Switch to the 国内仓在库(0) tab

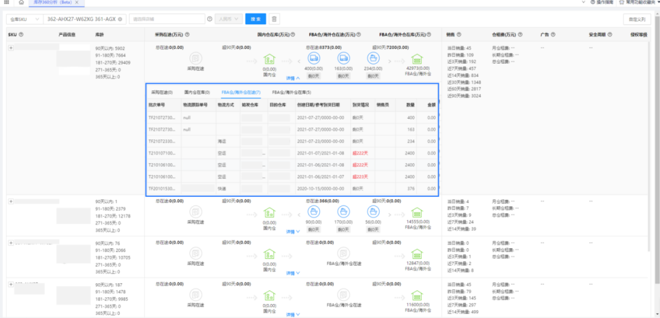(197, 92)
